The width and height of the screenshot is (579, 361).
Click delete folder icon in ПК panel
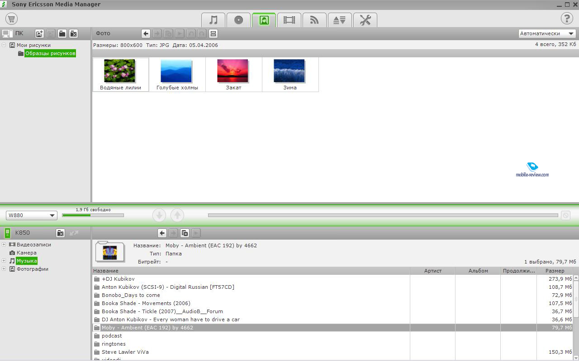coord(73,33)
